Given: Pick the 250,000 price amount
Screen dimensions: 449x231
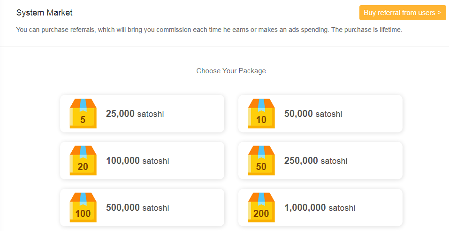Looking at the screenshot, I should click(301, 161).
